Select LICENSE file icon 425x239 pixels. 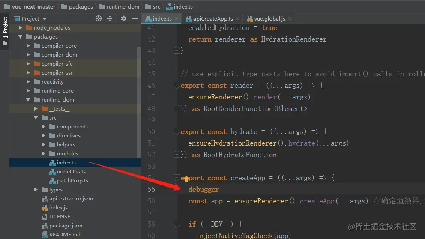45,217
